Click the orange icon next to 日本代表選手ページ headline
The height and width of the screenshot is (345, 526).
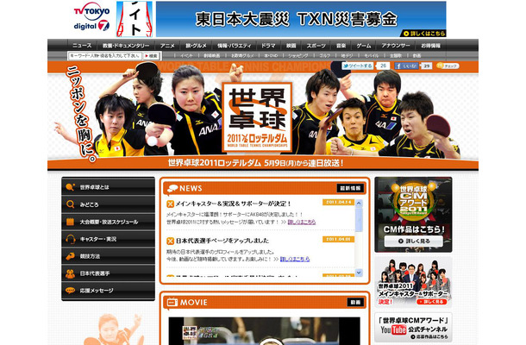[x=170, y=241]
